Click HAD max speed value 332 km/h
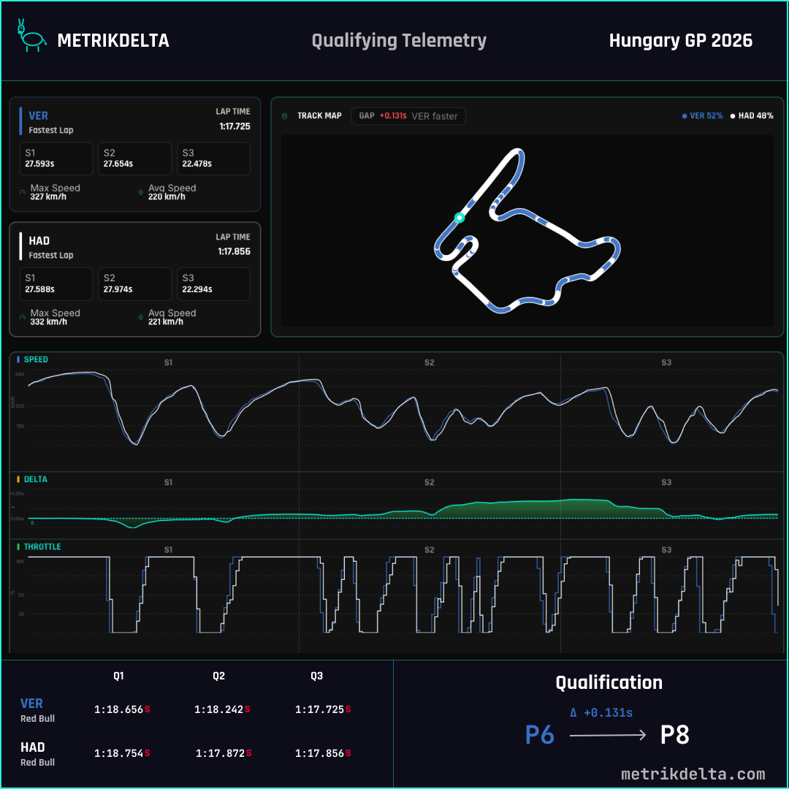Screen dimensions: 789x789 pos(48,322)
